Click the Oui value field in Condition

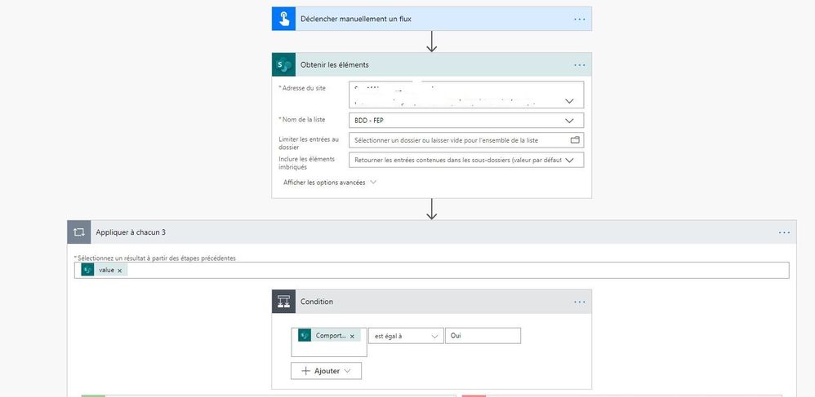pos(483,336)
